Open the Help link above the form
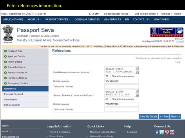Image resolution: width=185 pixels, height=138 pixels. click(x=178, y=62)
